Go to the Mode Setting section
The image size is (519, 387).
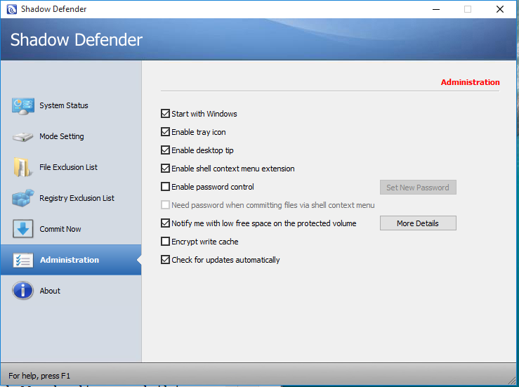coord(62,136)
